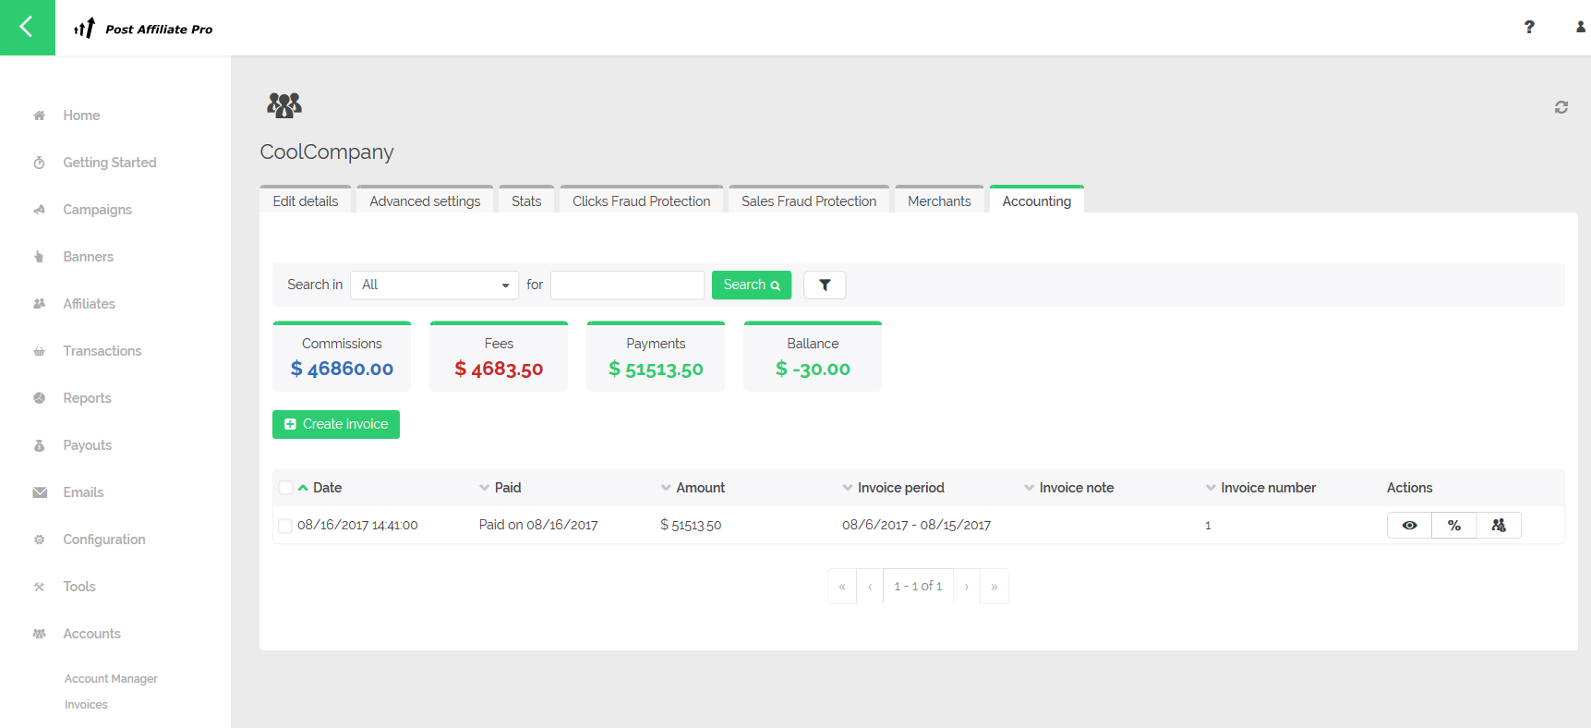Open the filter funnel icon
Viewport: 1591px width, 728px height.
coord(825,285)
